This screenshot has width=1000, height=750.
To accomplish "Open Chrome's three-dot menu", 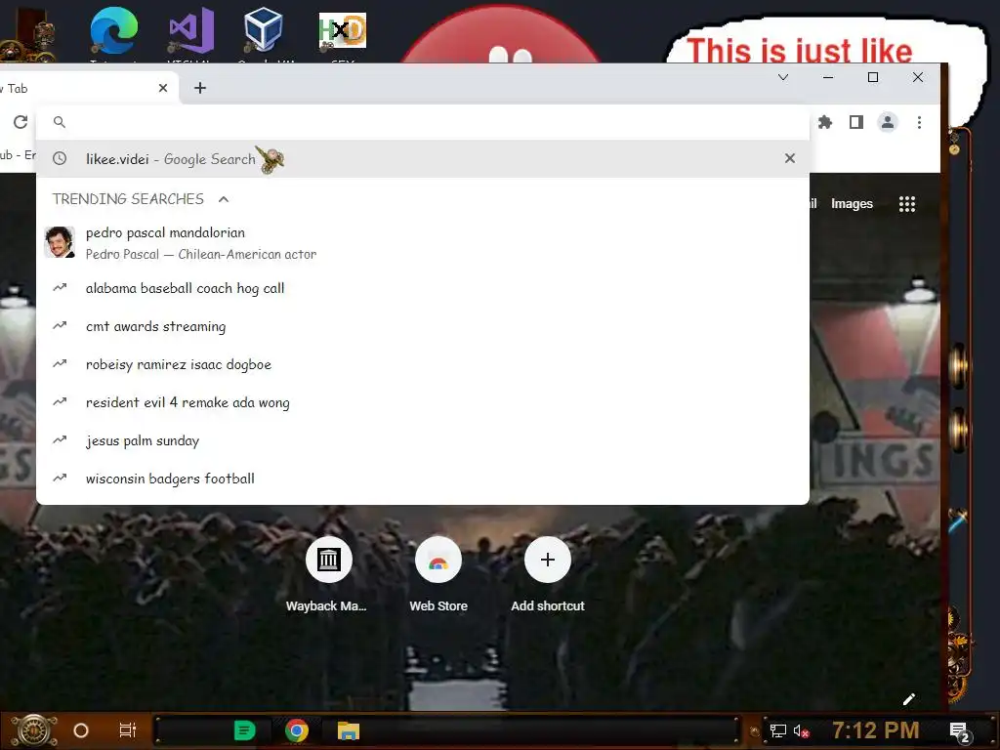I will 919,122.
